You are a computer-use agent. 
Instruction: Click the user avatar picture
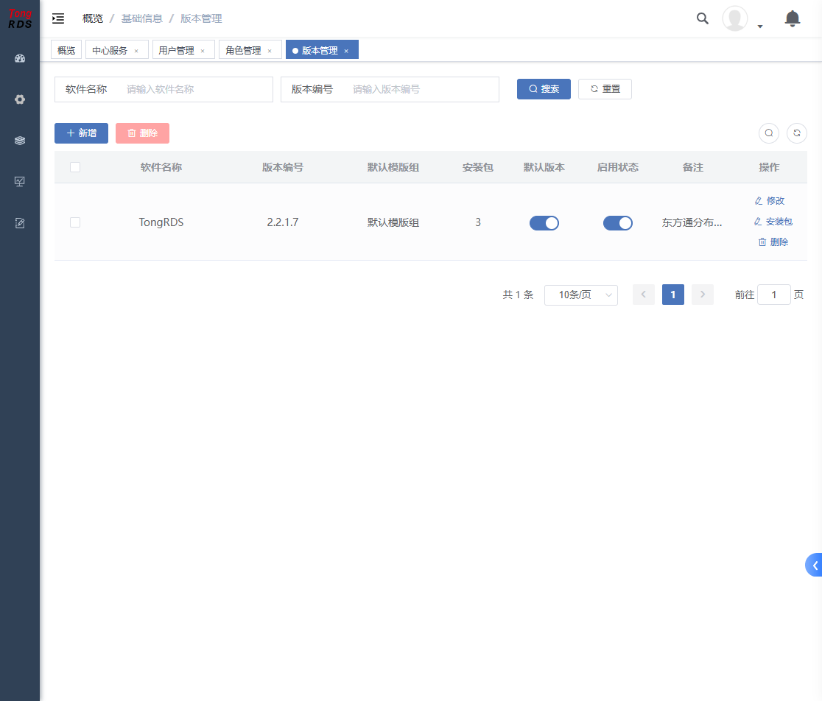click(735, 19)
